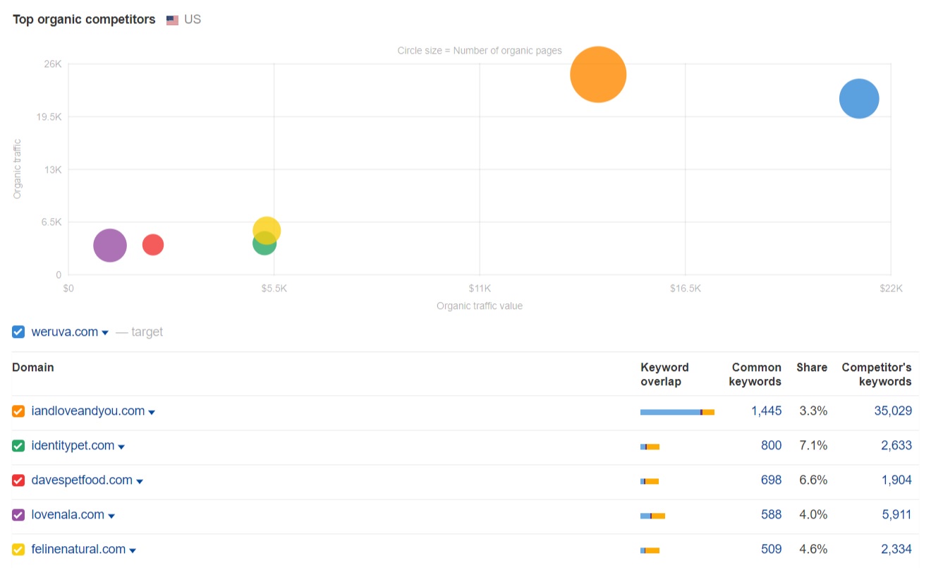Click the US flag icon
This screenshot has width=931, height=568.
click(x=172, y=20)
